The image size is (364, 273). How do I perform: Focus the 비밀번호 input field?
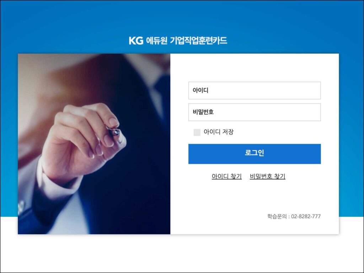(255, 112)
